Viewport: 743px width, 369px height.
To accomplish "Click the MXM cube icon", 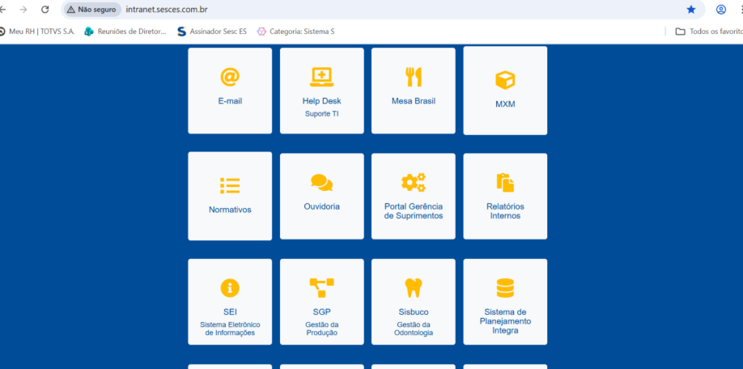I will click(x=505, y=80).
